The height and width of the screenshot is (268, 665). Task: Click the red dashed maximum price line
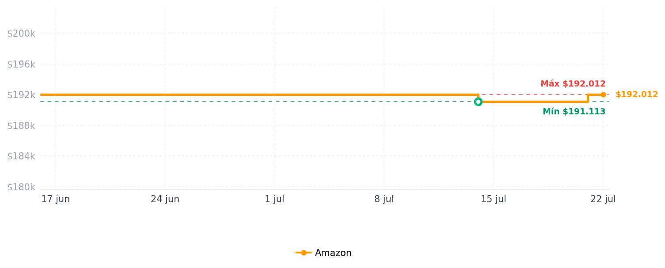pyautogui.click(x=532, y=94)
